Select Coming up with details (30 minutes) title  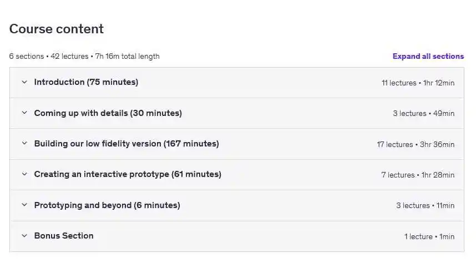pos(108,113)
